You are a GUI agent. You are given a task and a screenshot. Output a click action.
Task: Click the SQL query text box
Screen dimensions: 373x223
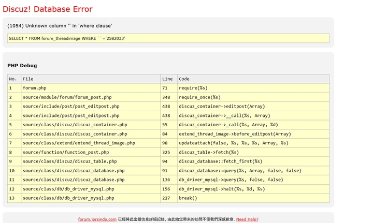168,38
